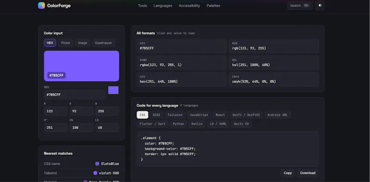Click the R value field showing 123

(x=55, y=111)
